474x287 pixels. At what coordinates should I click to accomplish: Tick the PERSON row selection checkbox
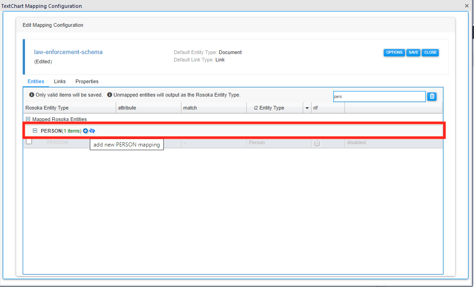click(x=29, y=142)
